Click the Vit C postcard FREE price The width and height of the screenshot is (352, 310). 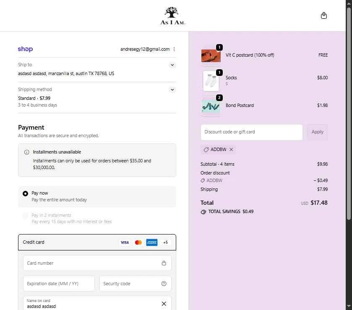click(323, 55)
